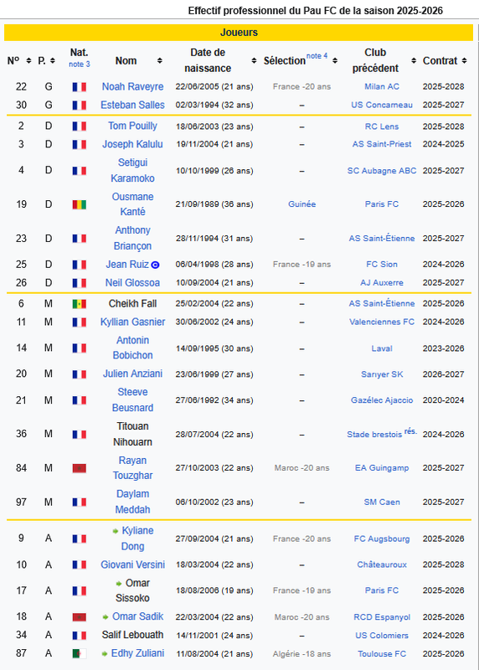This screenshot has height=670, width=479.
Task: Click the Morocco flag beside Rayan Touzghar
Action: [x=79, y=468]
